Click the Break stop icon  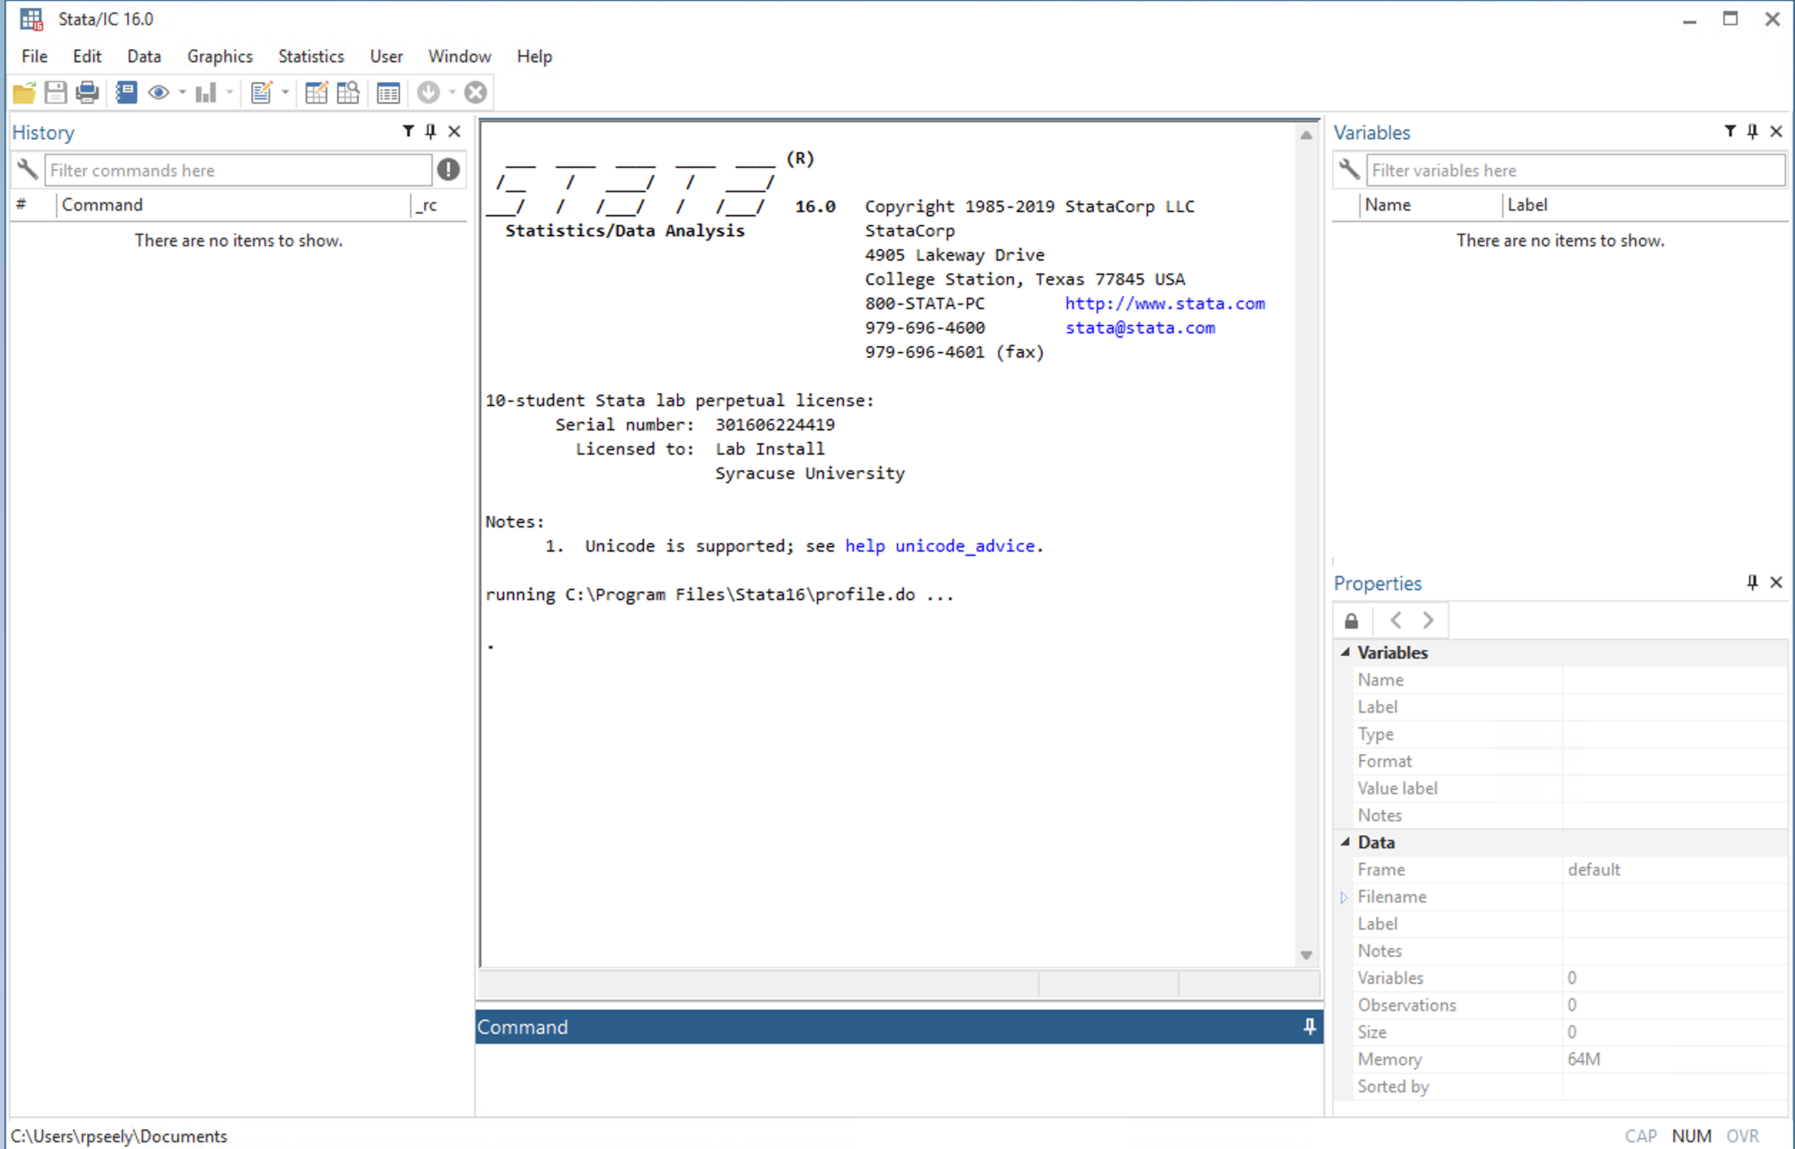point(476,93)
